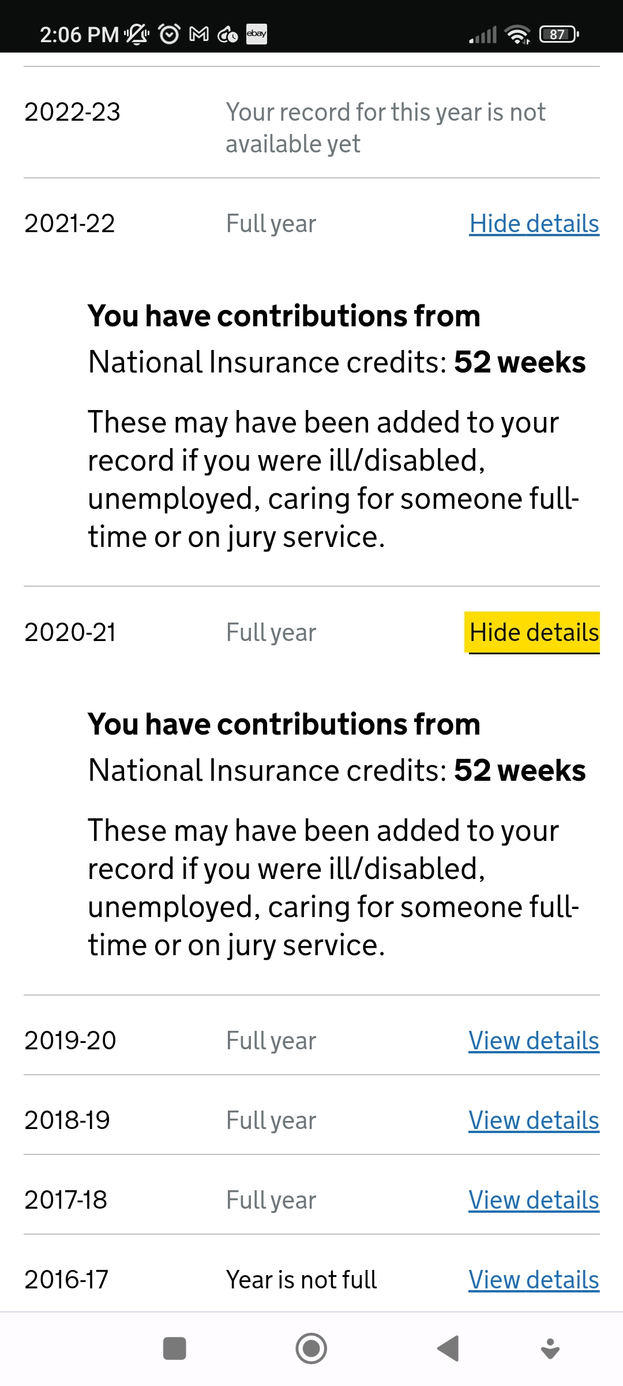Tap the Android back triangle button

coord(449,1349)
